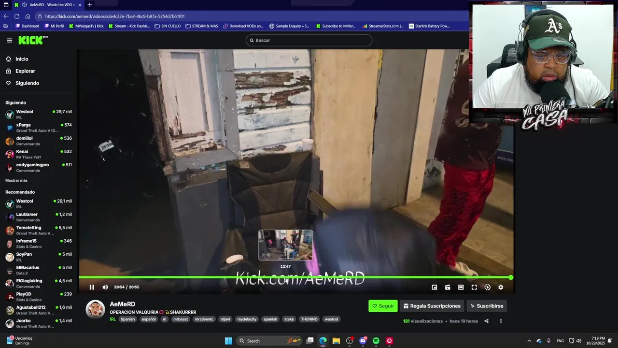Enter fullscreen mode in the player
The height and width of the screenshot is (348, 618).
tap(474, 287)
